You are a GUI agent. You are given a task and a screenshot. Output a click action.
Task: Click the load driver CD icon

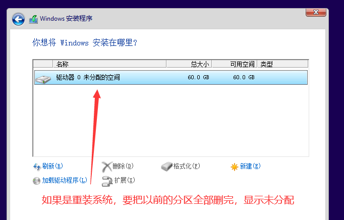click(36, 181)
